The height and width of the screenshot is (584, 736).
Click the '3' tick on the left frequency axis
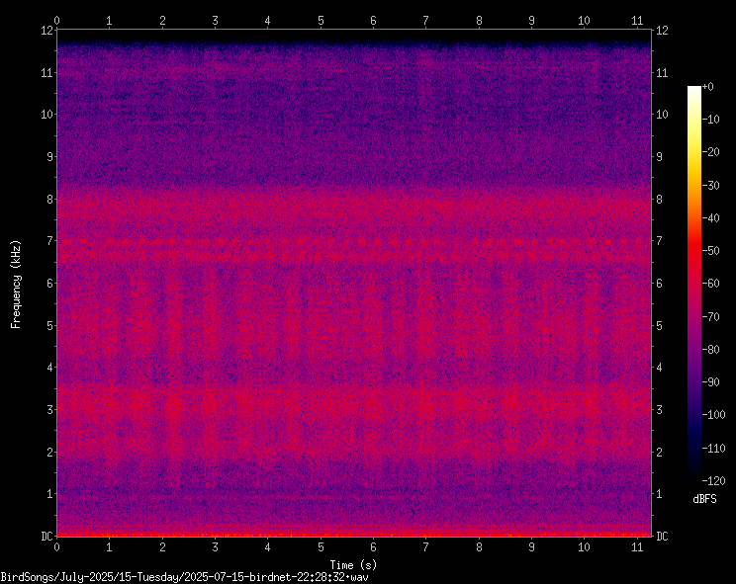click(x=49, y=410)
